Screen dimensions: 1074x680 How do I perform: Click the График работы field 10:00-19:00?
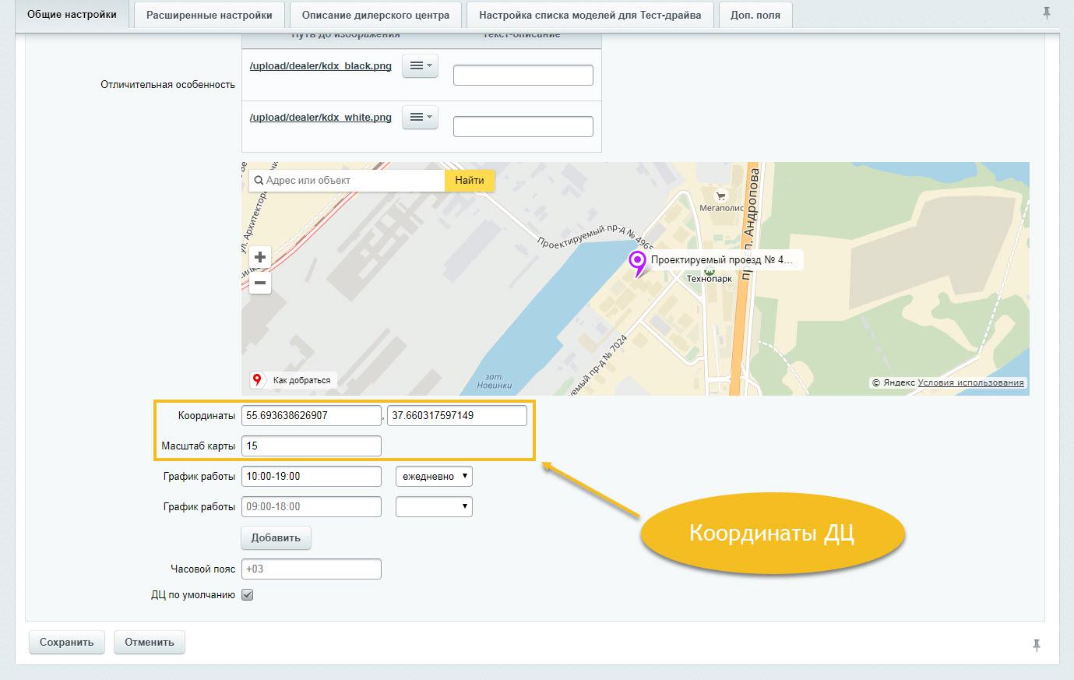312,476
